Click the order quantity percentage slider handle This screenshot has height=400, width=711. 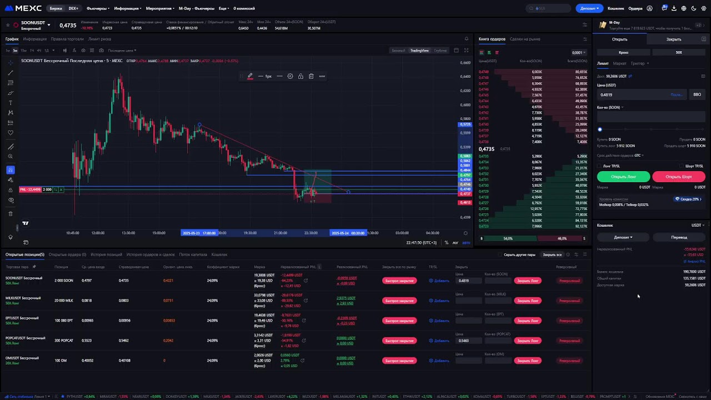click(x=600, y=129)
